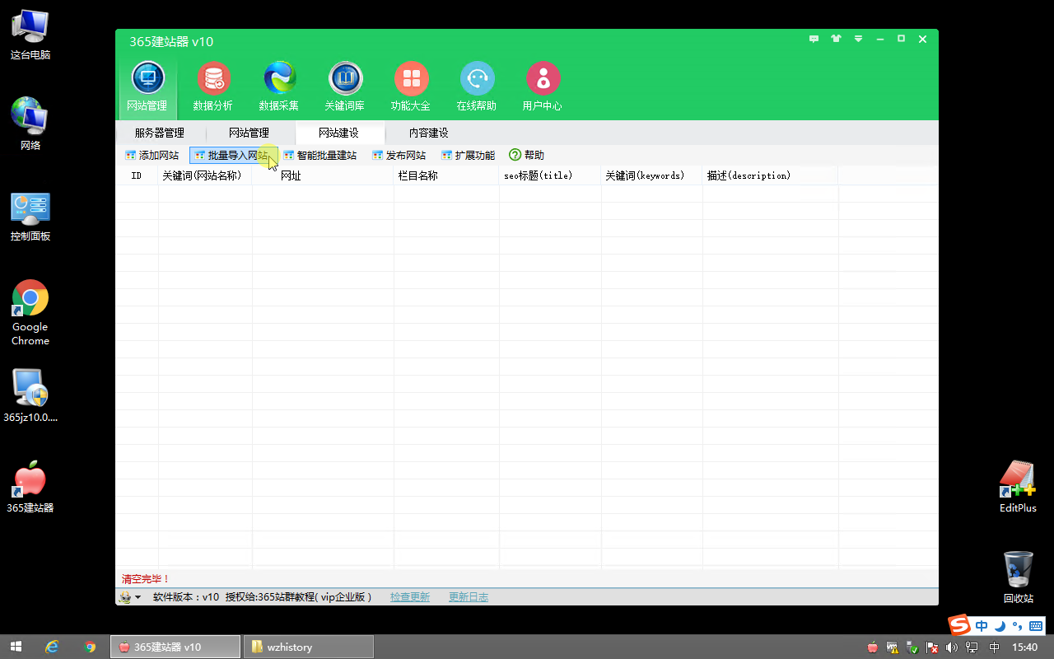Select Google Chrome desktop shortcut
1054x659 pixels.
[30, 313]
